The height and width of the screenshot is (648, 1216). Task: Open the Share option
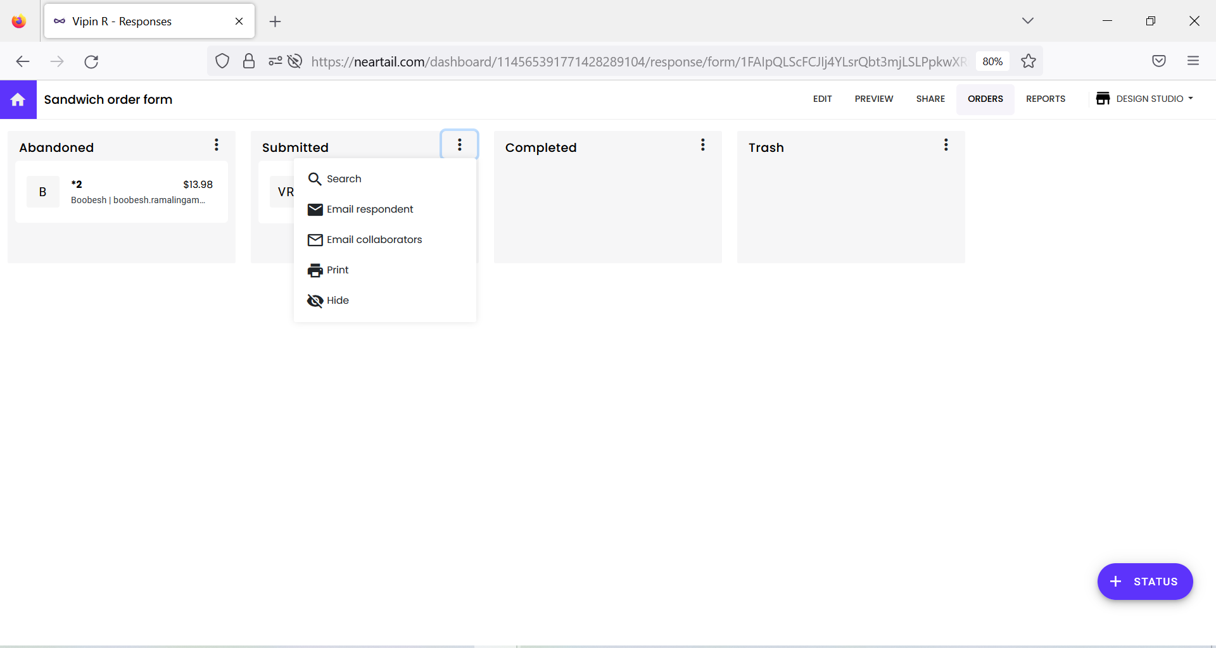click(x=930, y=99)
